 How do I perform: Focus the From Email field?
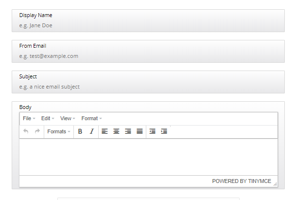coord(148,56)
